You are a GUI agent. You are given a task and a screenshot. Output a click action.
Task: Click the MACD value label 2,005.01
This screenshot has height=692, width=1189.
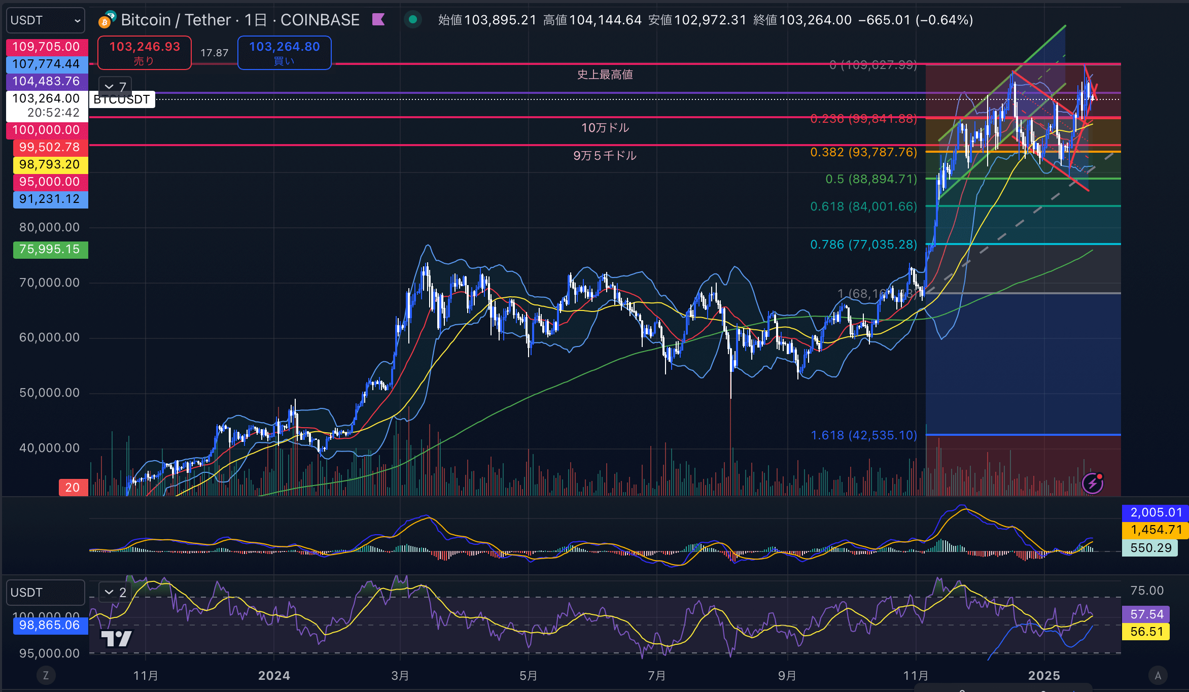pos(1156,513)
